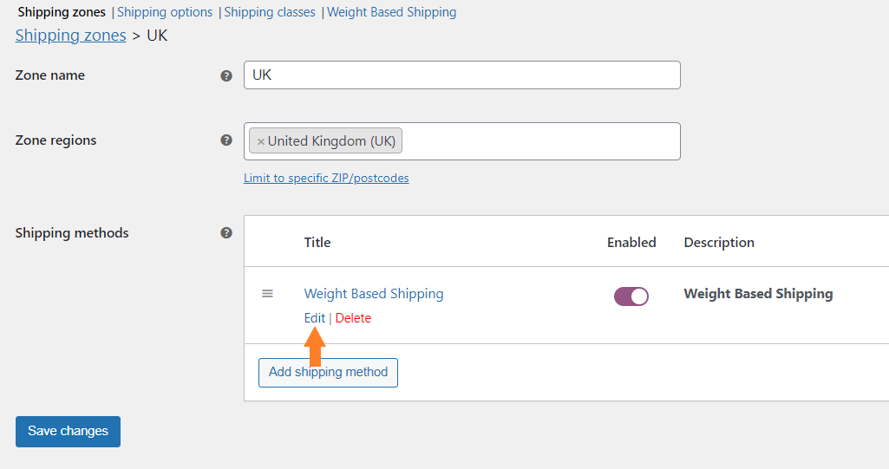
Task: Click the Add shipping method button
Action: pos(328,372)
